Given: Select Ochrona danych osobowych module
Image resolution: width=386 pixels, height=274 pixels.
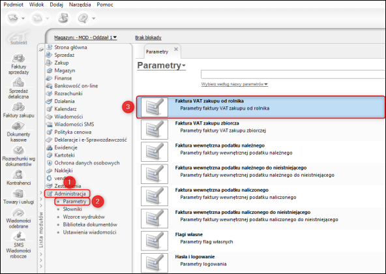Looking at the screenshot, I should coord(87,163).
